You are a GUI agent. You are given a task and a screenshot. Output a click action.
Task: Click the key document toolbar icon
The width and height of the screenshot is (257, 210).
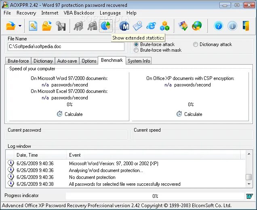pyautogui.click(x=33, y=26)
